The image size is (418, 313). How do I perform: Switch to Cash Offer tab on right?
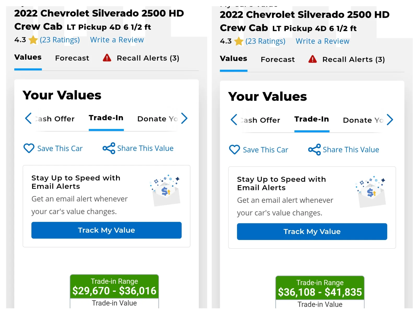[x=261, y=120]
